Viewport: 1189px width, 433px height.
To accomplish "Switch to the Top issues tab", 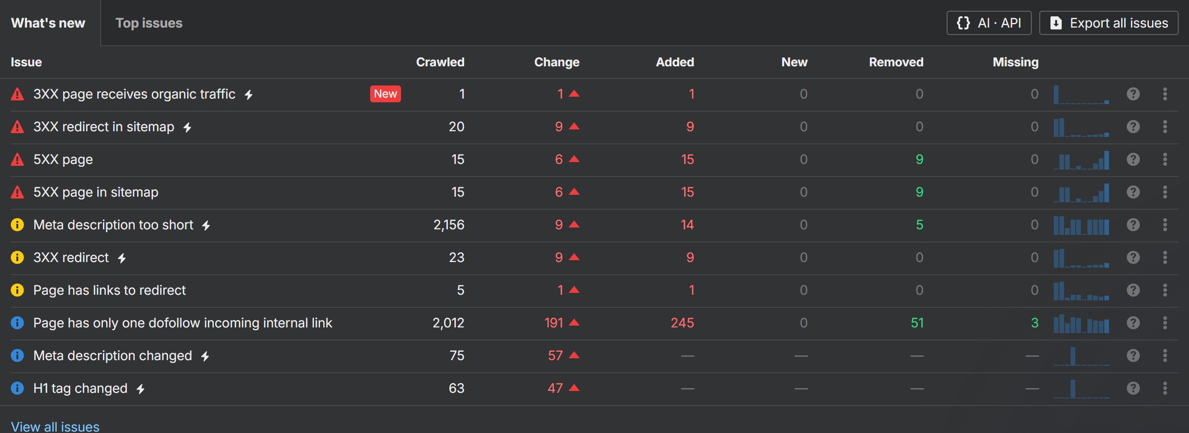I will [149, 23].
